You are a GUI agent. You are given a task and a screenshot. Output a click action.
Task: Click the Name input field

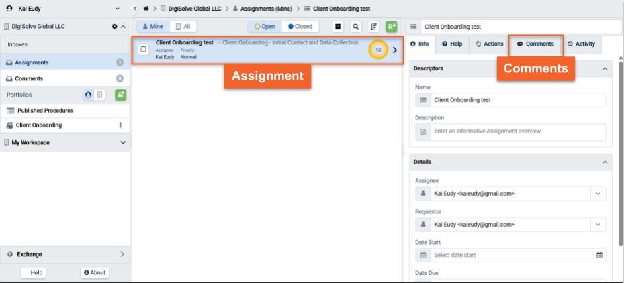tap(518, 100)
